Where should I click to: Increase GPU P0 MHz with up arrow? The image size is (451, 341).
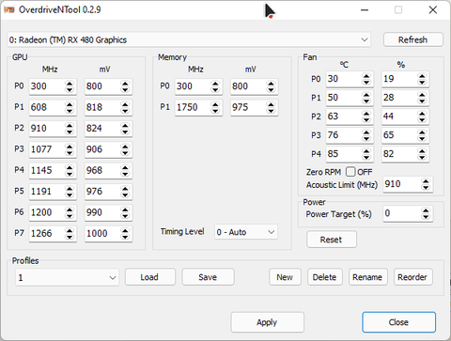point(70,84)
